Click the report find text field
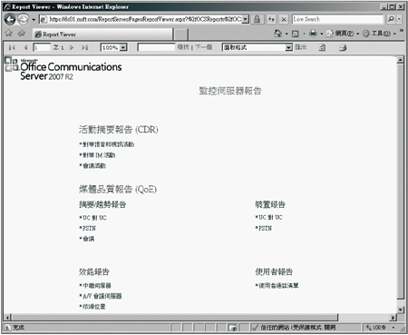Screen dimensions: 408x335 click(156, 47)
